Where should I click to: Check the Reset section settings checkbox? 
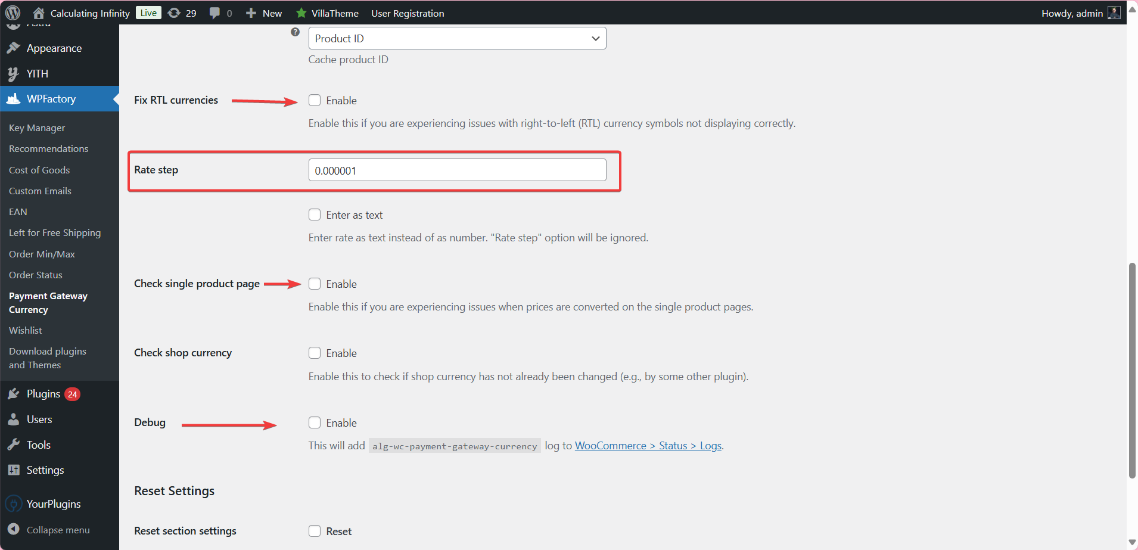click(x=315, y=531)
